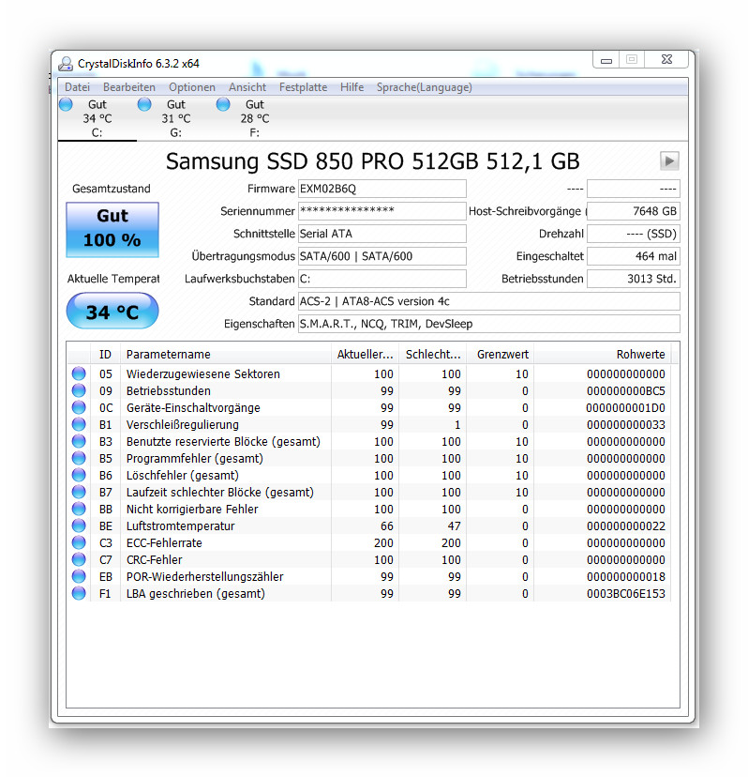Open the Datei menu
Screen dimensions: 748x777
coord(77,87)
